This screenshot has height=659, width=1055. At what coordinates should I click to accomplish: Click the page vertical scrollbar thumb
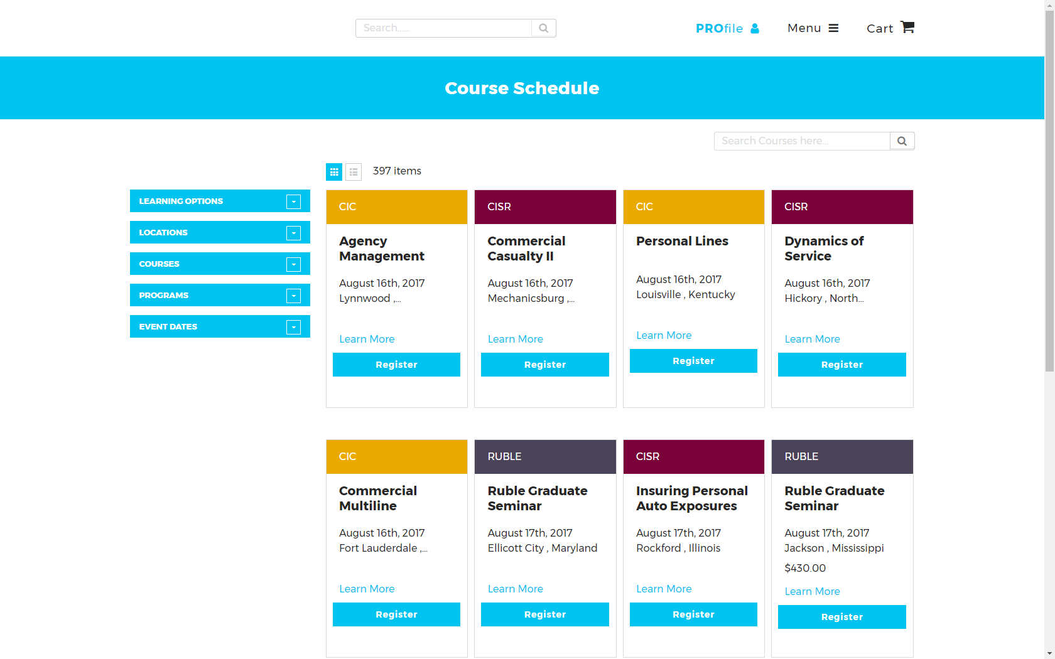(x=1049, y=188)
